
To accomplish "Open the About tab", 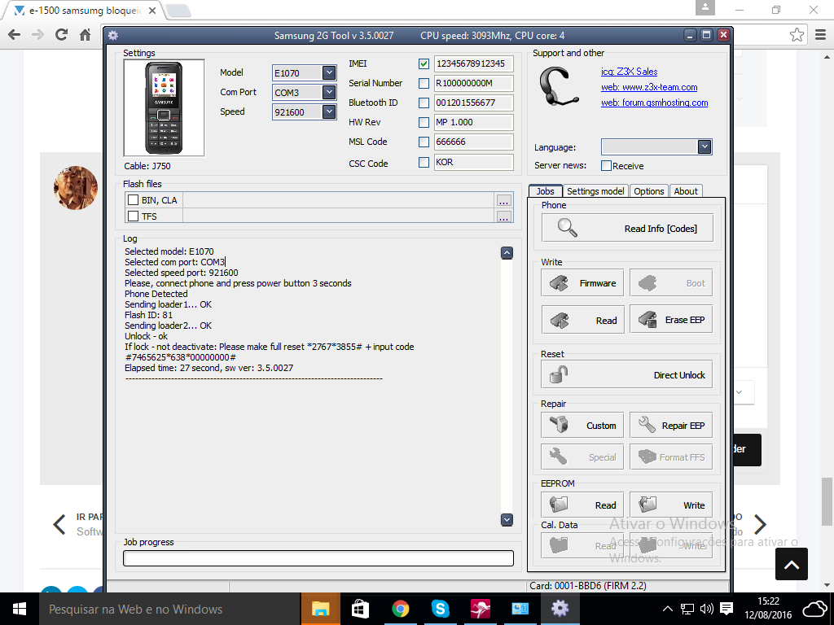I will pos(686,191).
